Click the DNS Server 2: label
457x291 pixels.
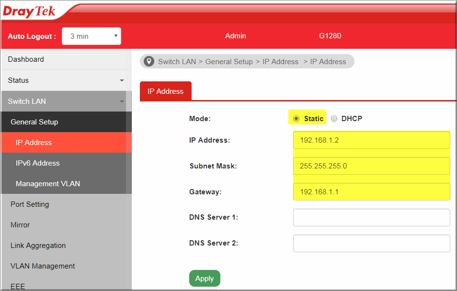point(214,243)
